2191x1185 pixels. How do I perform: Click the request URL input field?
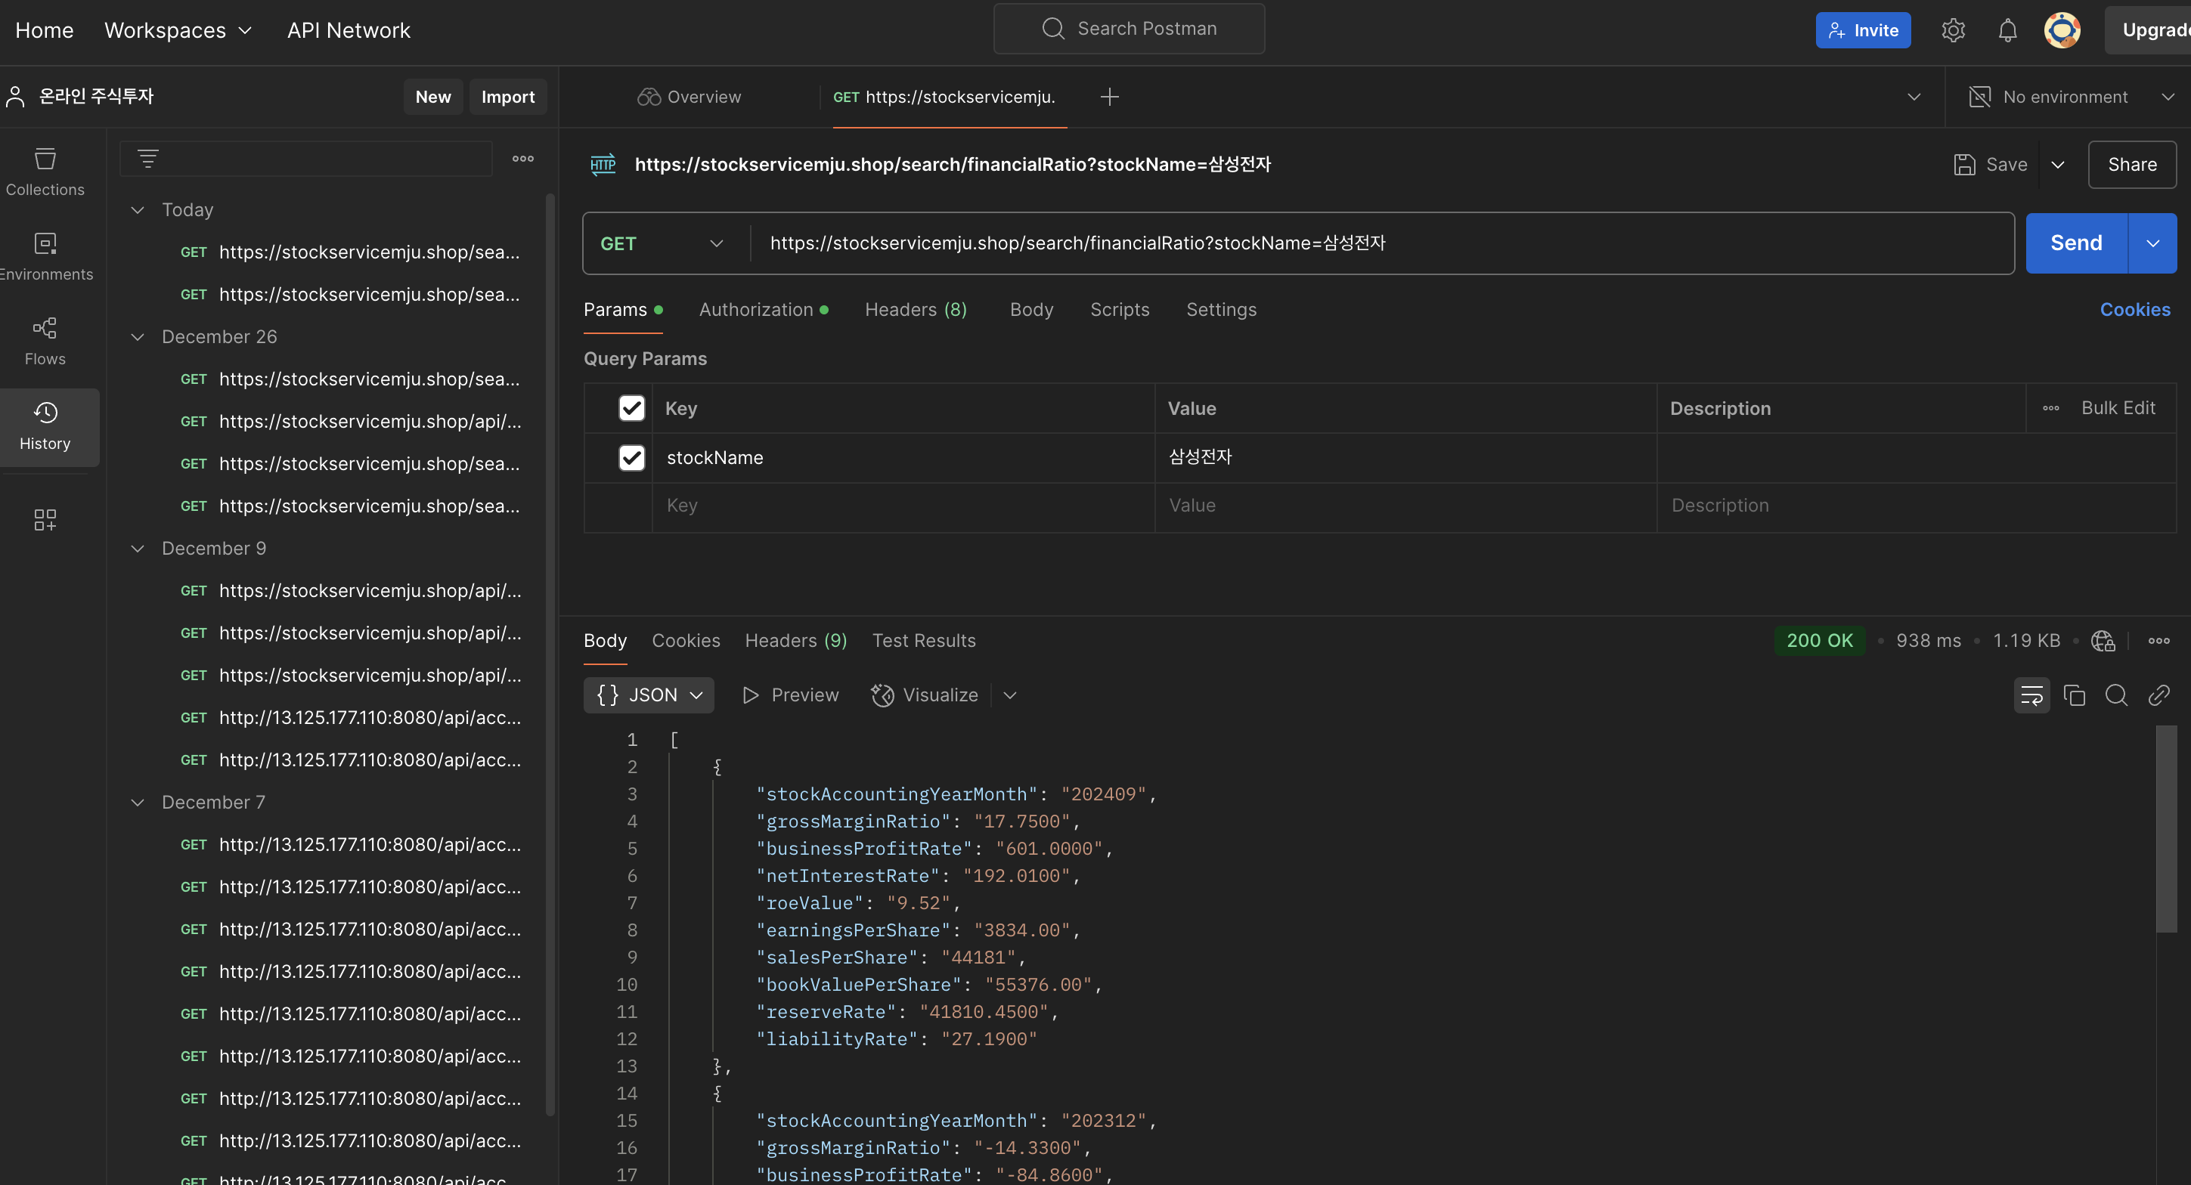[1382, 243]
